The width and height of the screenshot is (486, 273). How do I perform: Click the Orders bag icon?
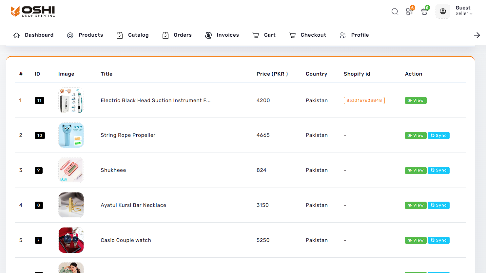click(165, 35)
